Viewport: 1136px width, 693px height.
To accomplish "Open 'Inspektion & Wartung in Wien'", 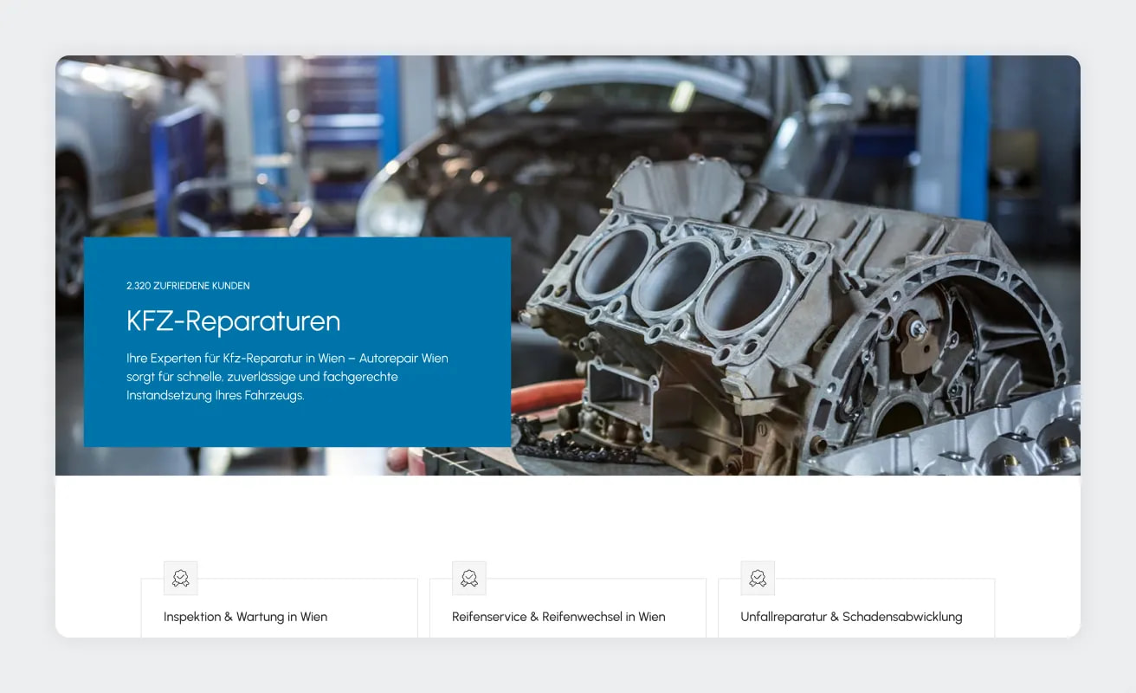I will click(245, 617).
